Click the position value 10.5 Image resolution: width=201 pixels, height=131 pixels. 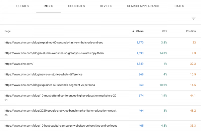point(193,74)
